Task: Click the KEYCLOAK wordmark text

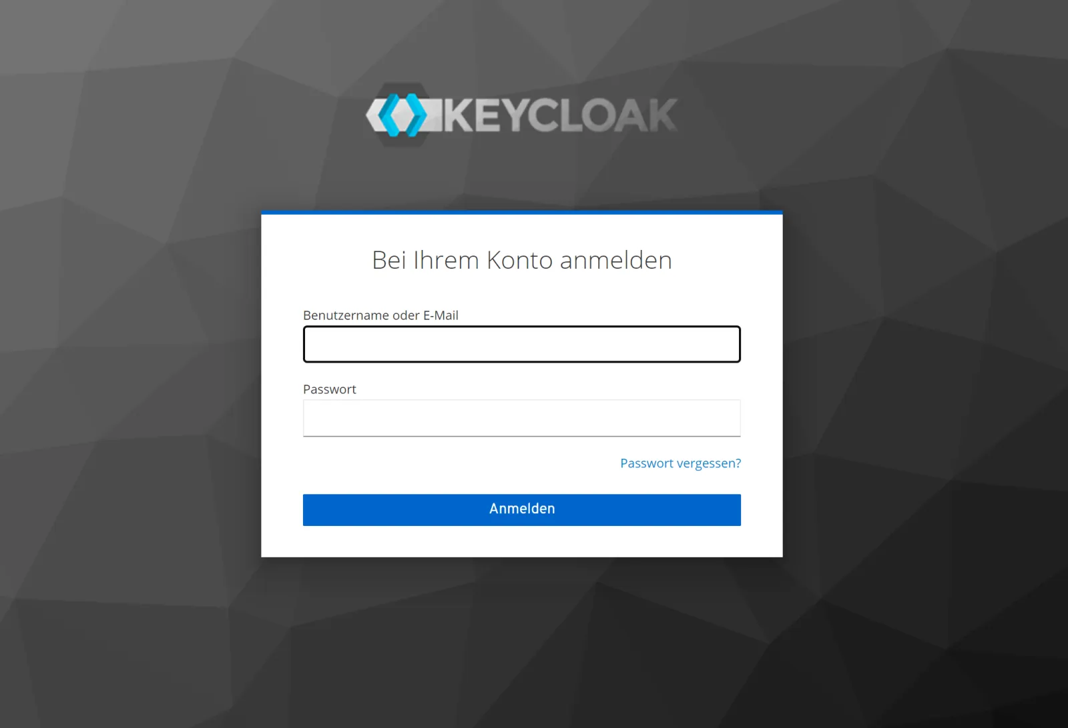Action: [561, 116]
